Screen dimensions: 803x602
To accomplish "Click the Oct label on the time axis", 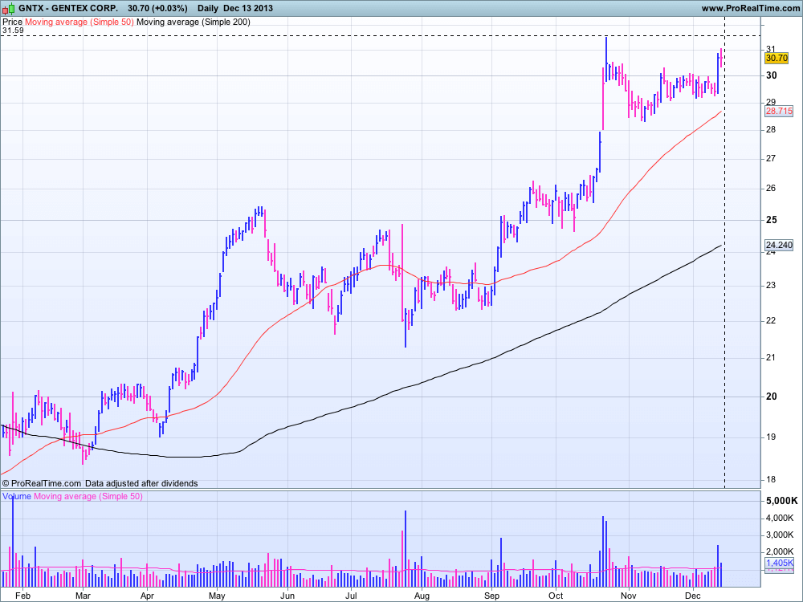I will click(x=556, y=596).
